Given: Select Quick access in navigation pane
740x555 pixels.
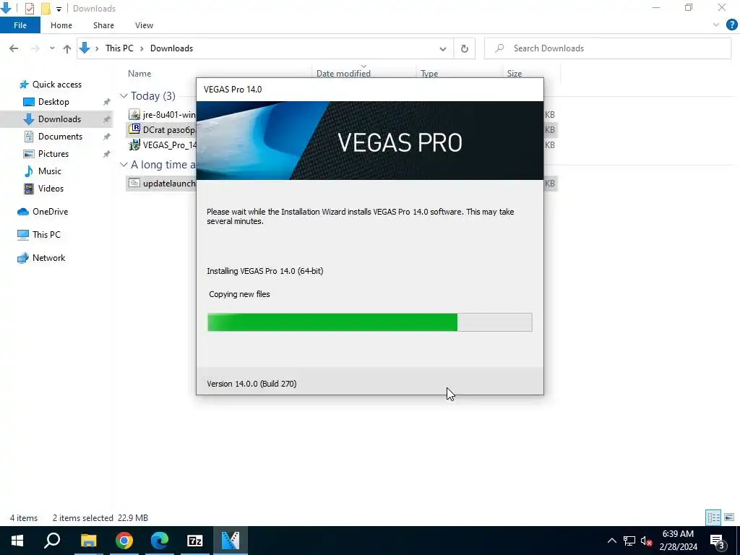Looking at the screenshot, I should point(56,85).
